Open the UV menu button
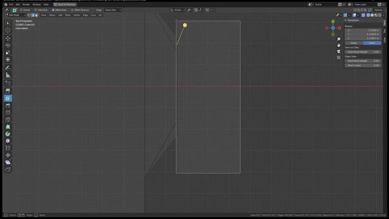This screenshot has height=219, width=389. coord(100,15)
